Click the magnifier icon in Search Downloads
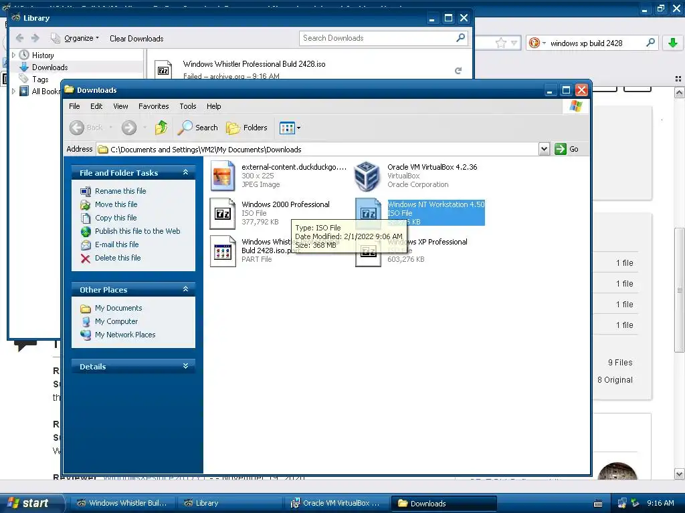Image resolution: width=685 pixels, height=513 pixels. tap(460, 38)
